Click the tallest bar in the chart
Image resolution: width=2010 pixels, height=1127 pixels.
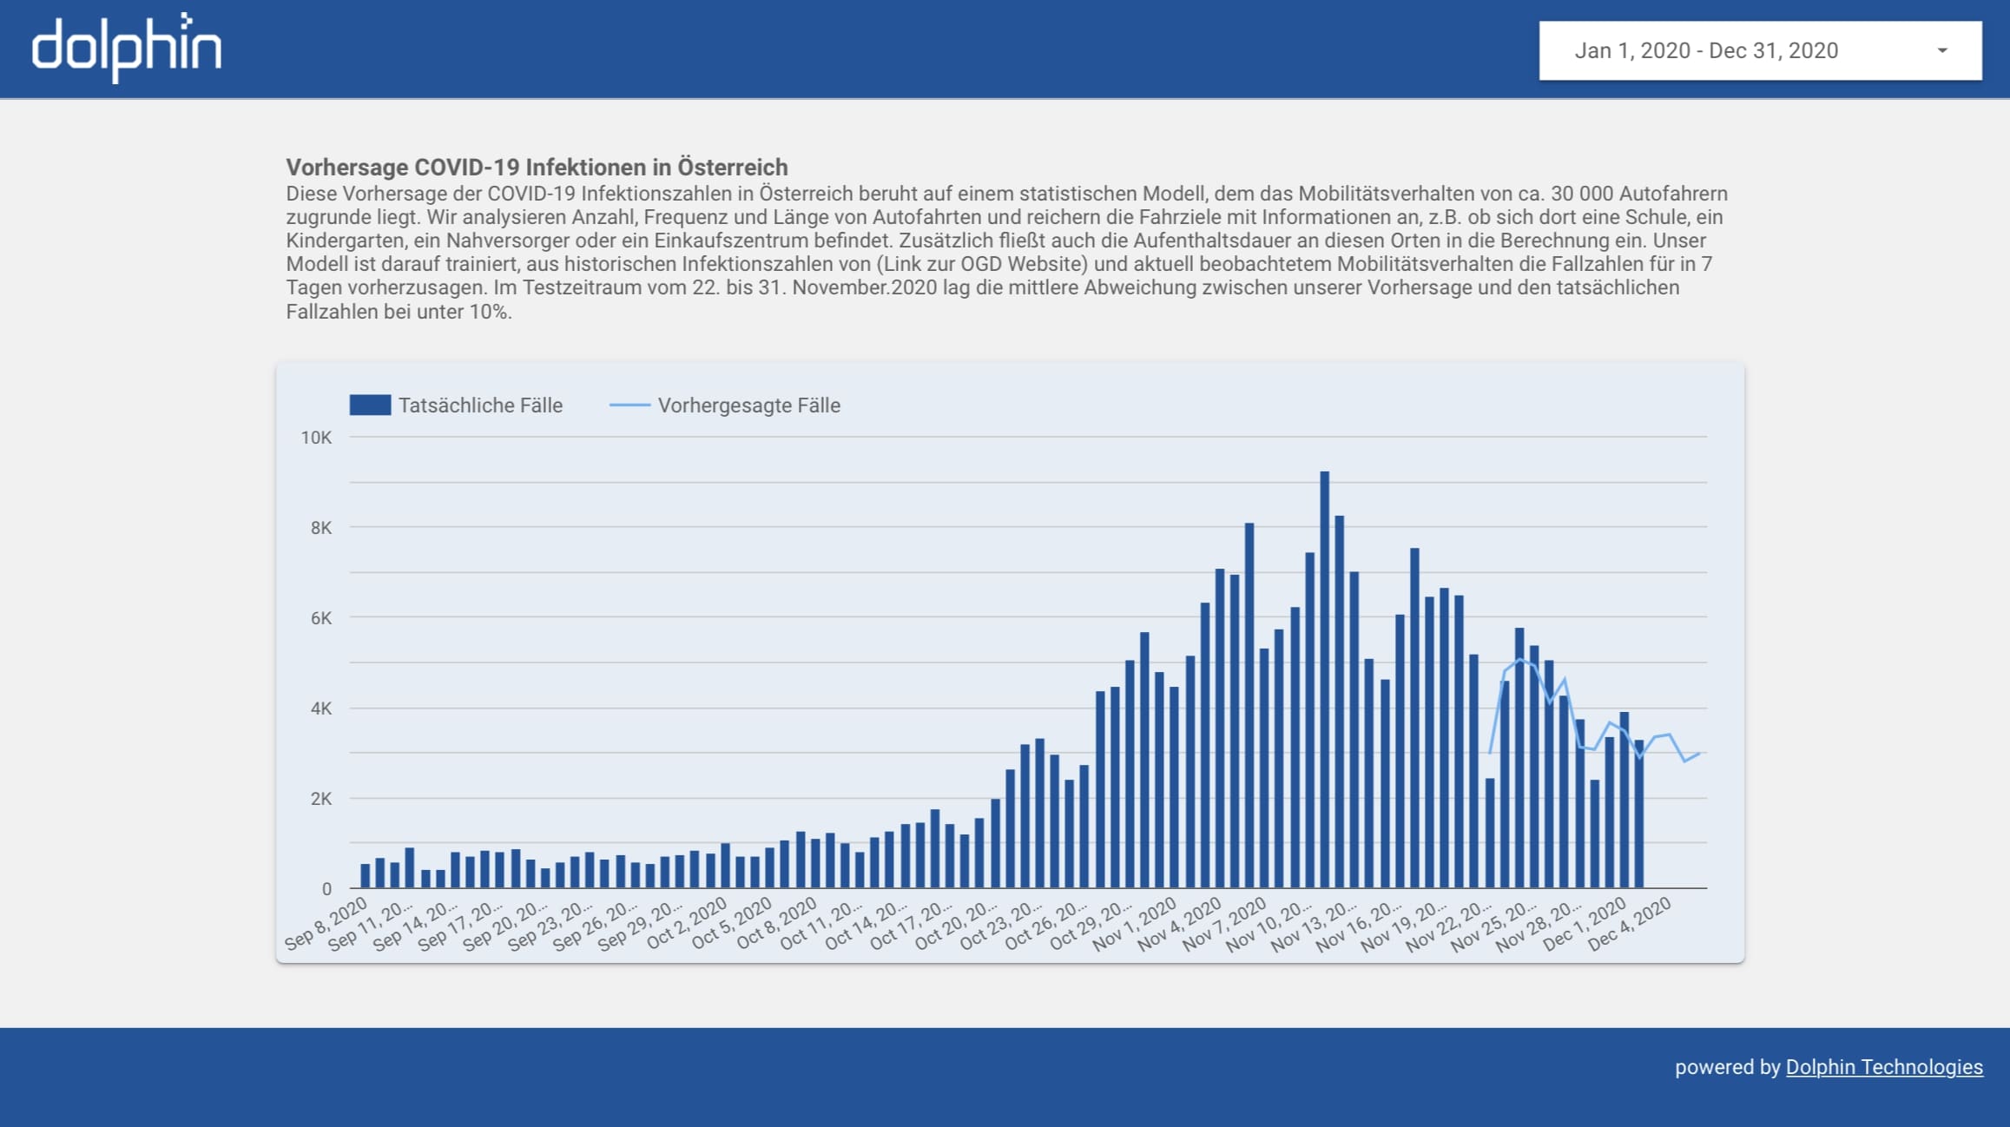[1324, 677]
